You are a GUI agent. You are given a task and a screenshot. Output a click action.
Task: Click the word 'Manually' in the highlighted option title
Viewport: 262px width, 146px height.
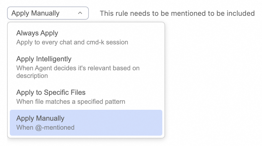point(50,118)
